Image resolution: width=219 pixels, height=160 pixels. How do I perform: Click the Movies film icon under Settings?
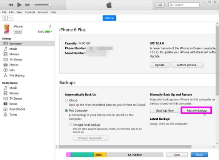click(5, 54)
